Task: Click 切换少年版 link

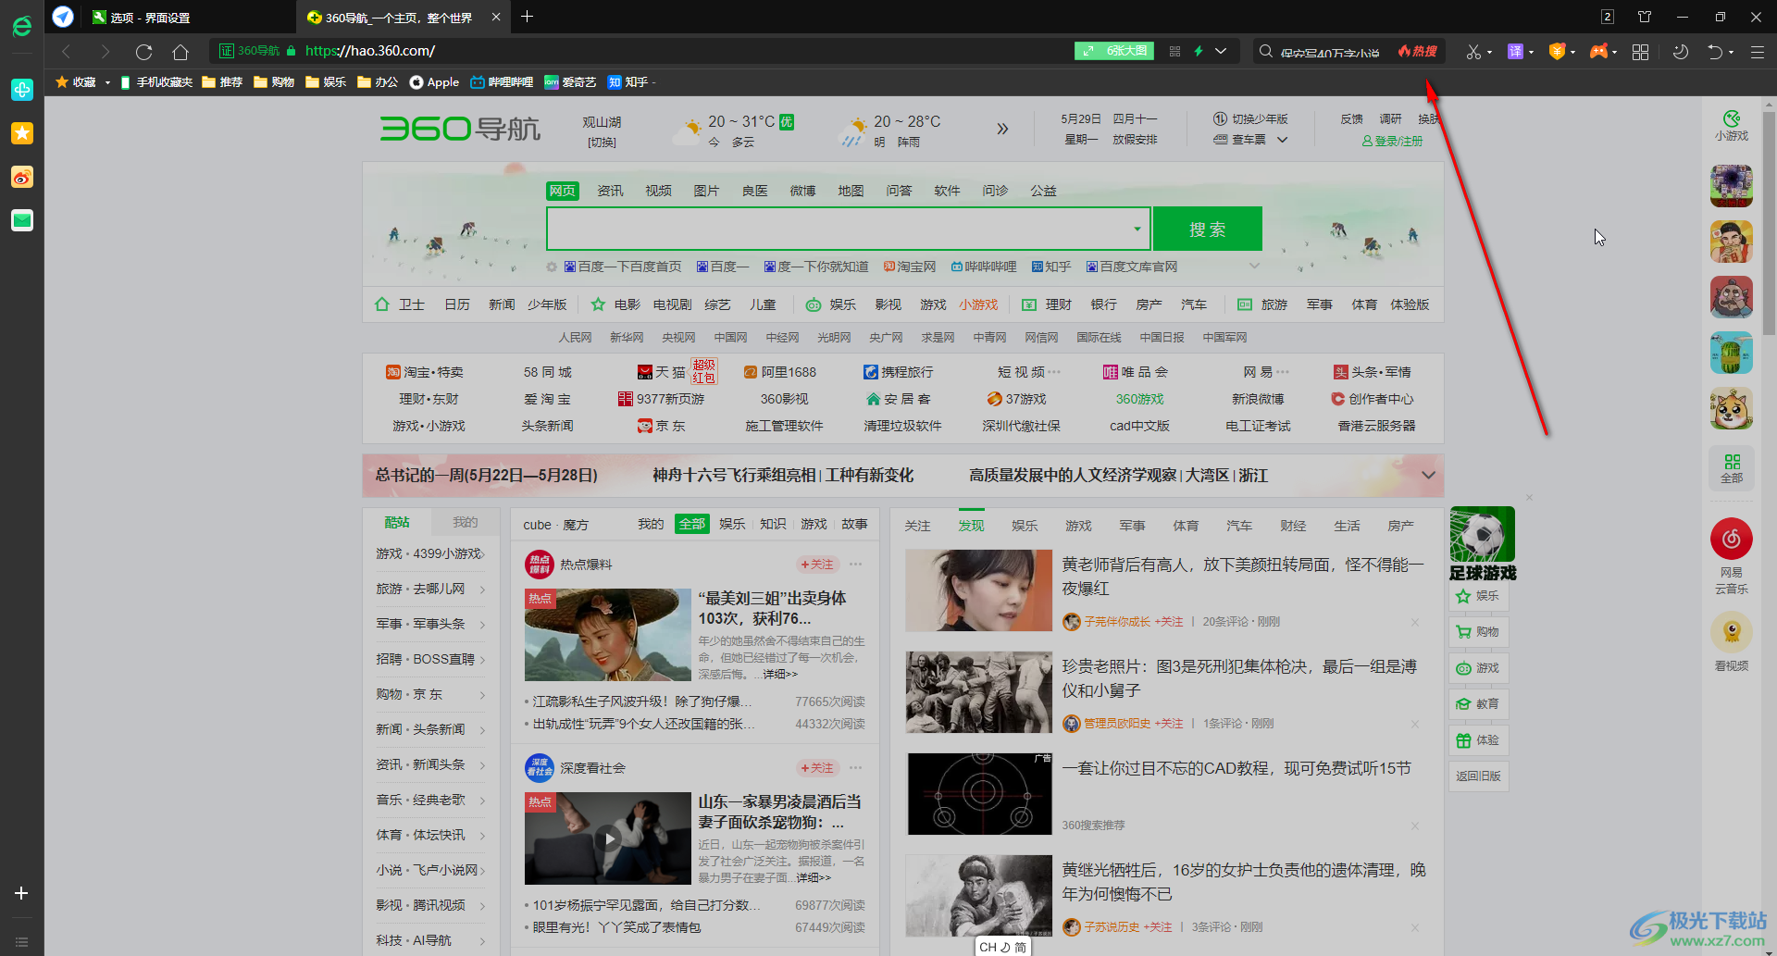Action: pyautogui.click(x=1250, y=119)
